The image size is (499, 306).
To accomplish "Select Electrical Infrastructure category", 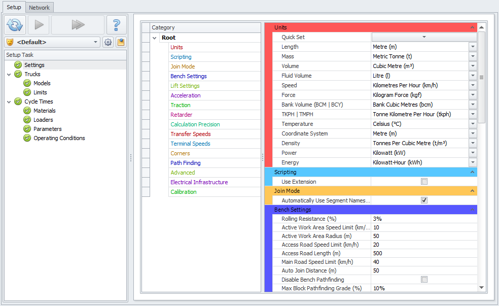I will pyautogui.click(x=199, y=182).
